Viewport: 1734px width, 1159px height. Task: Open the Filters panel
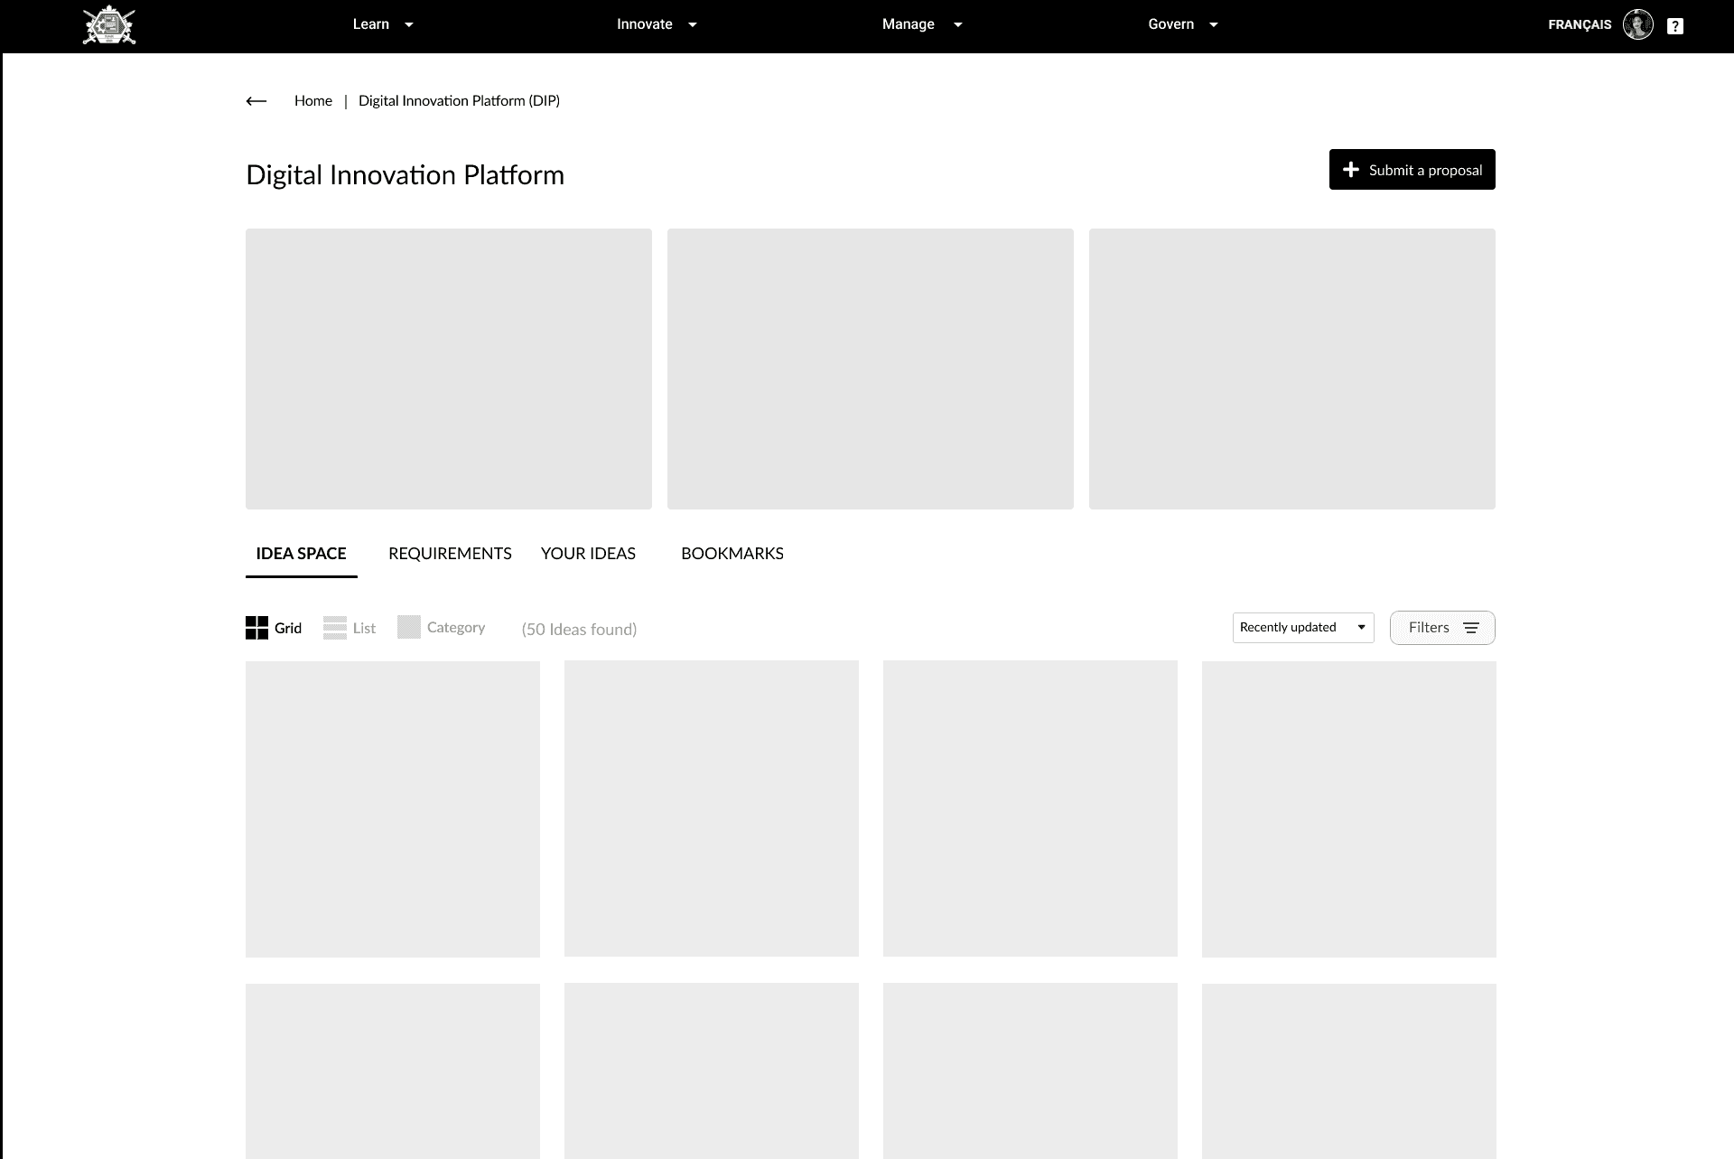click(x=1442, y=628)
